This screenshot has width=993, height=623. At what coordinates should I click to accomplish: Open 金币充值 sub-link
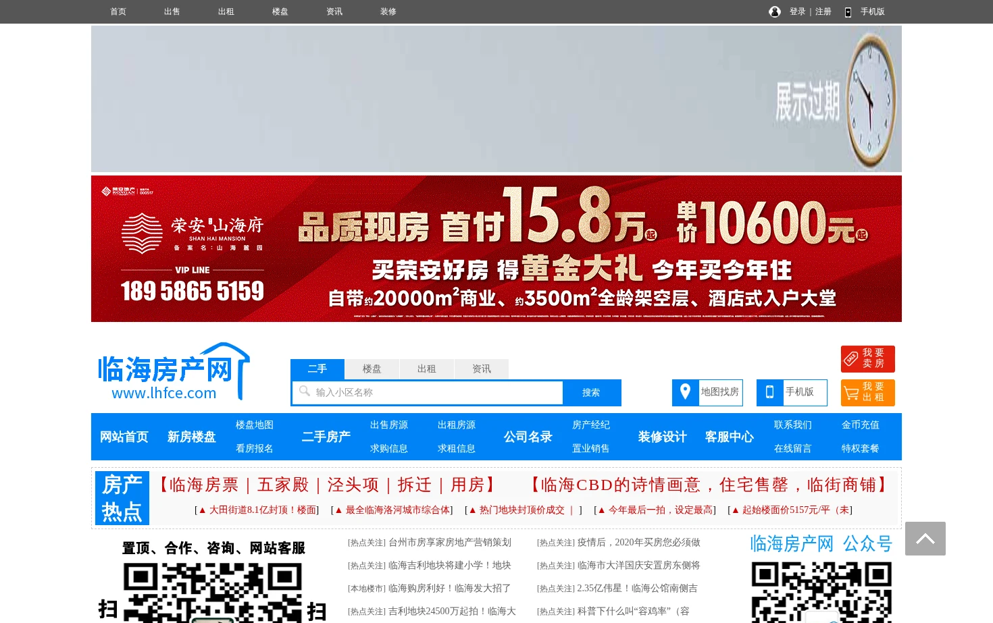click(861, 425)
